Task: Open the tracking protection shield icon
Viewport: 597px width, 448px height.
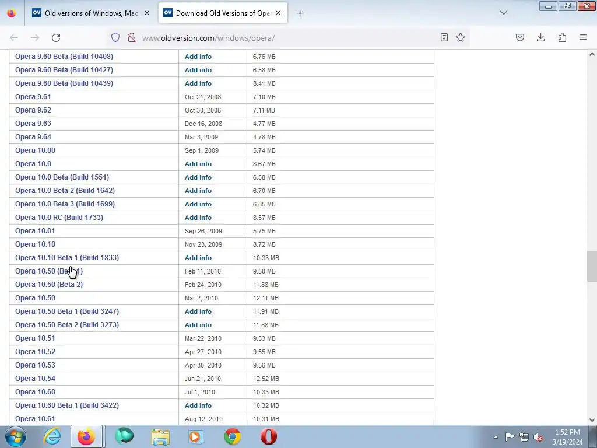Action: tap(115, 37)
